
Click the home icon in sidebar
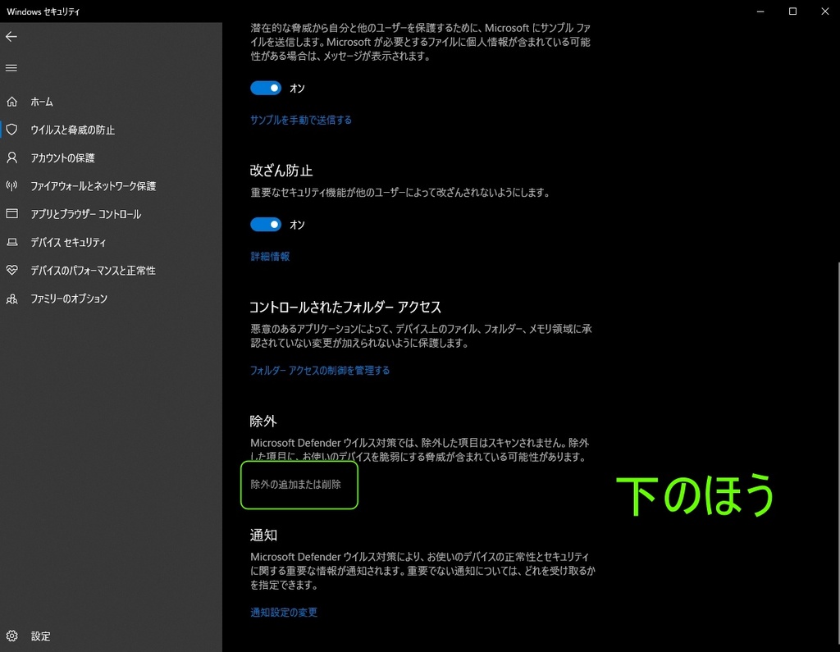11,101
